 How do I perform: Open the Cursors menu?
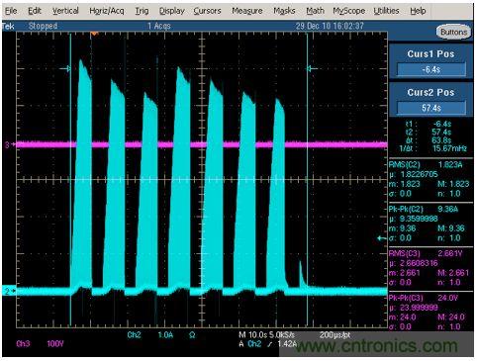click(x=207, y=11)
